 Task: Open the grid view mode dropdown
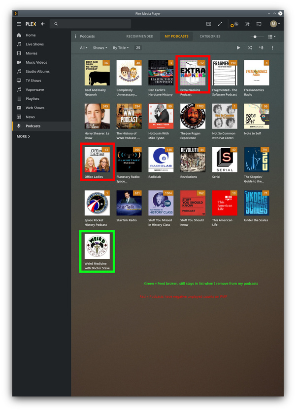pyautogui.click(x=272, y=37)
